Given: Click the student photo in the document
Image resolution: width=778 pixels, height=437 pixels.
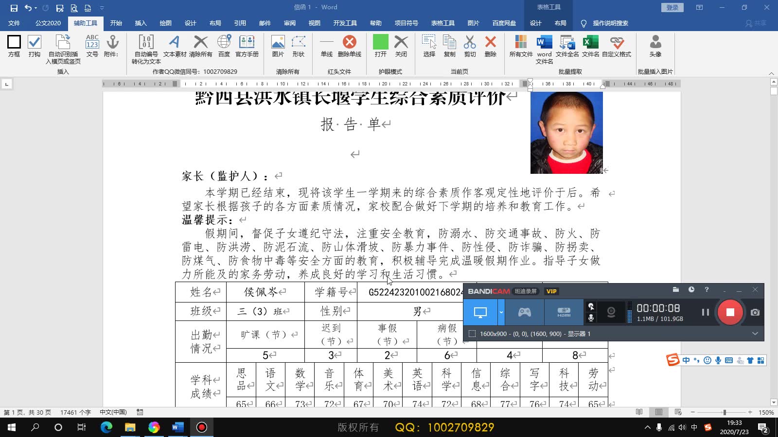Looking at the screenshot, I should pos(566,132).
